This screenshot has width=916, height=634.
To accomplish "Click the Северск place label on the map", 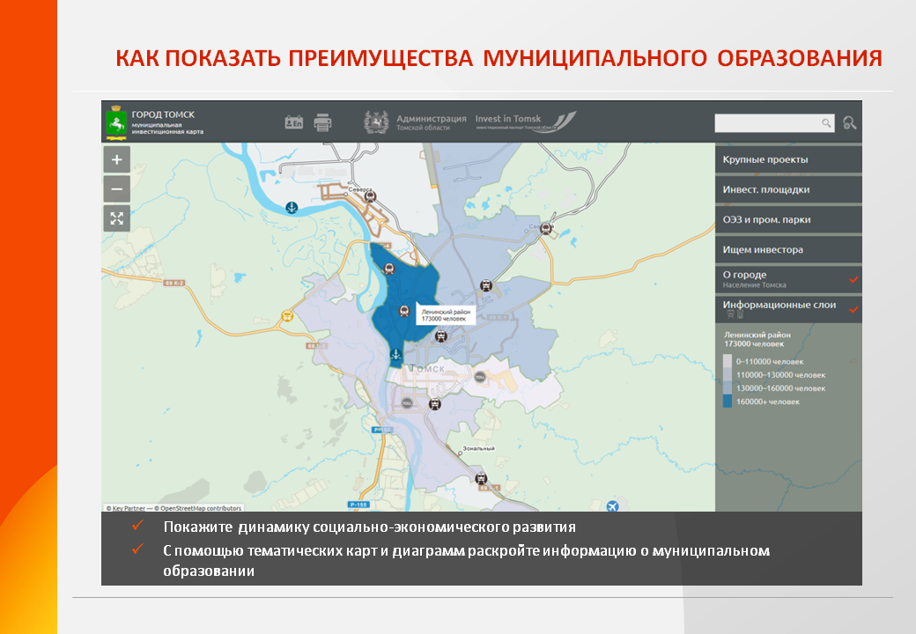I will [x=360, y=189].
